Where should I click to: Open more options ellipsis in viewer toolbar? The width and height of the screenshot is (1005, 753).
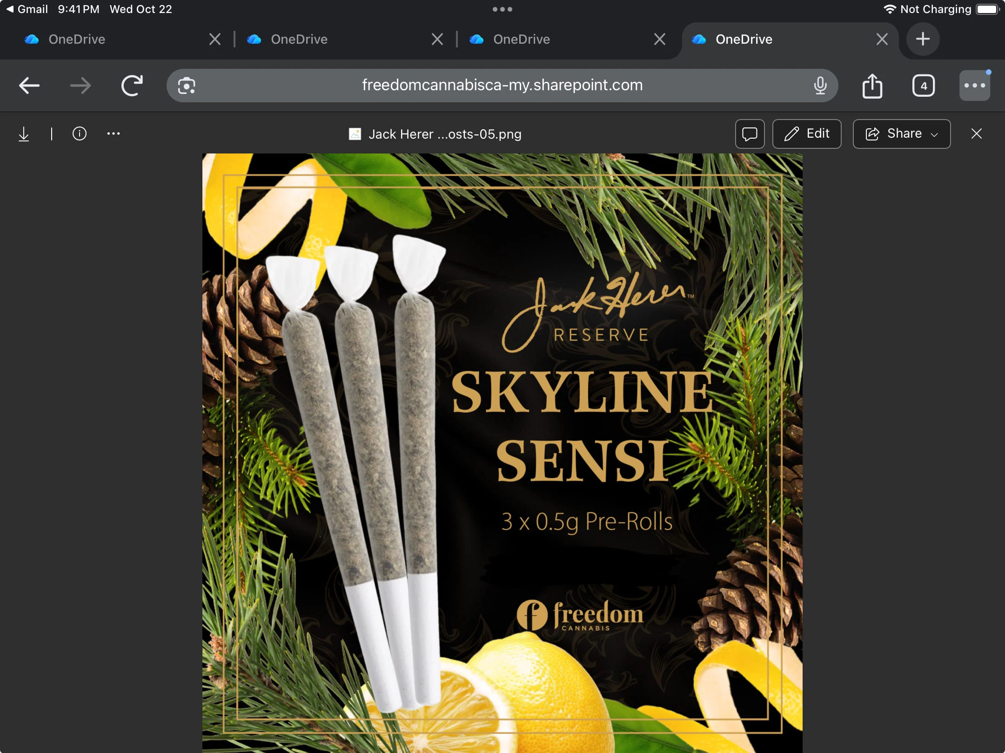[x=113, y=134]
